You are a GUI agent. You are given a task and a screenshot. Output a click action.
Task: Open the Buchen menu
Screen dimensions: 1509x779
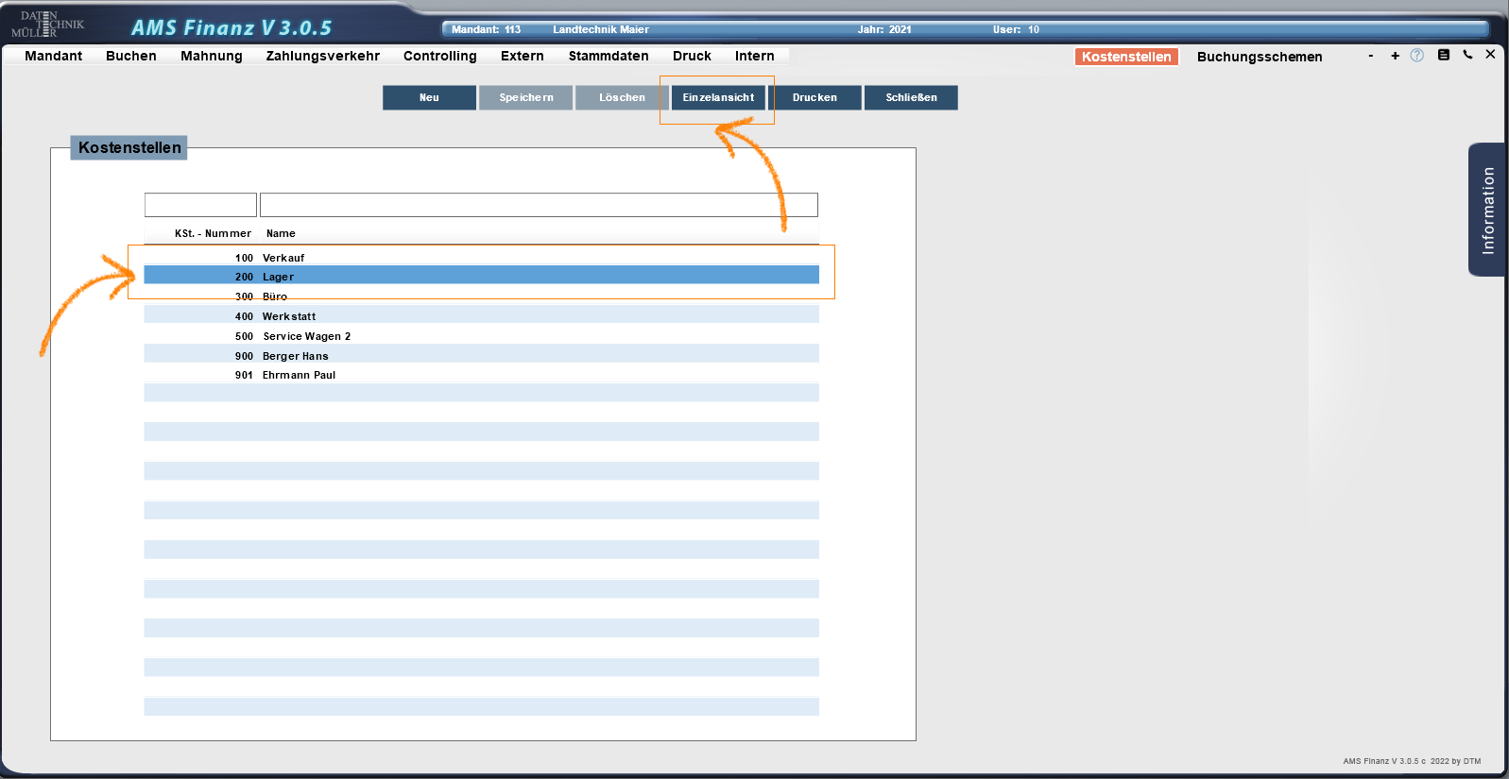point(130,56)
